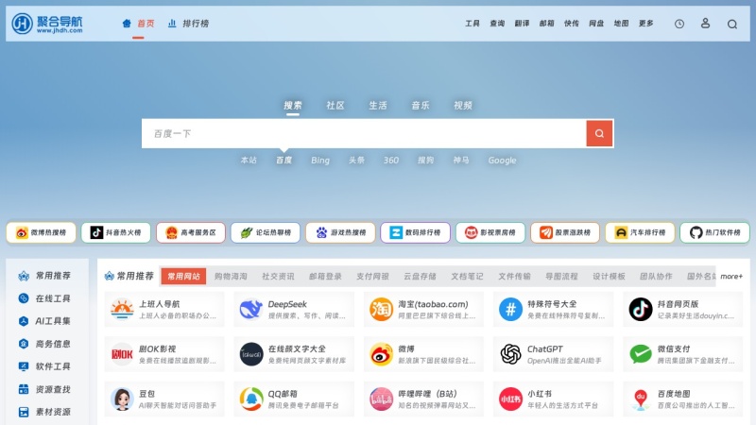
Task: Go to 首页 home tab
Action: coord(138,23)
